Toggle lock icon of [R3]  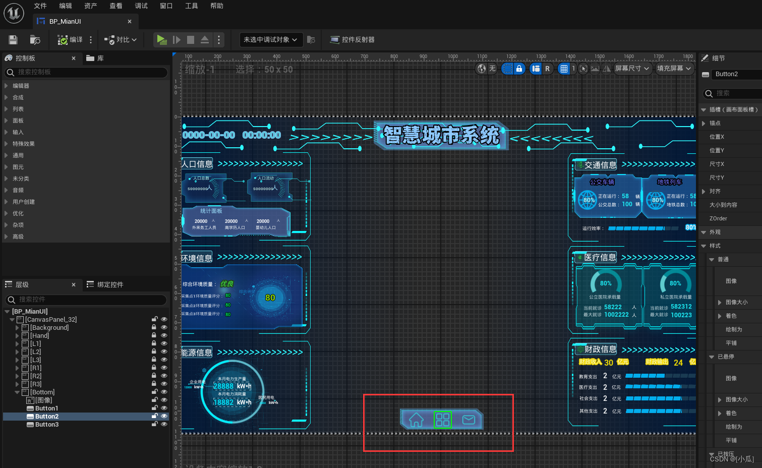[154, 384]
